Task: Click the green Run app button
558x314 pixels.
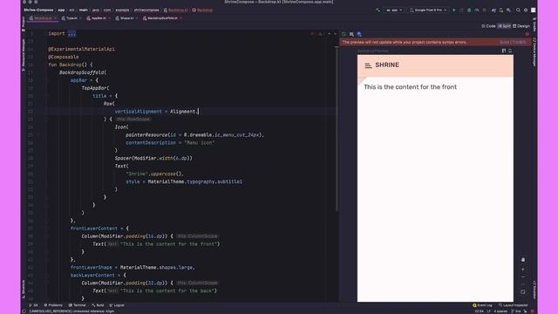Action: tap(454, 10)
